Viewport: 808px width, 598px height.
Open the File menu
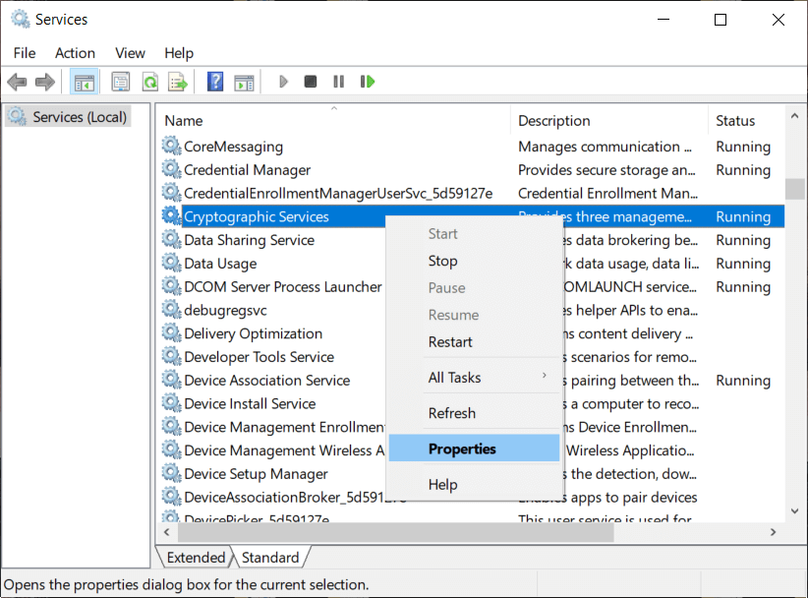[25, 53]
